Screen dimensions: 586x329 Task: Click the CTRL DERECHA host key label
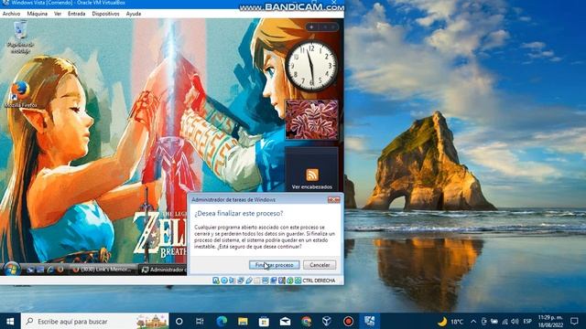[x=319, y=281]
